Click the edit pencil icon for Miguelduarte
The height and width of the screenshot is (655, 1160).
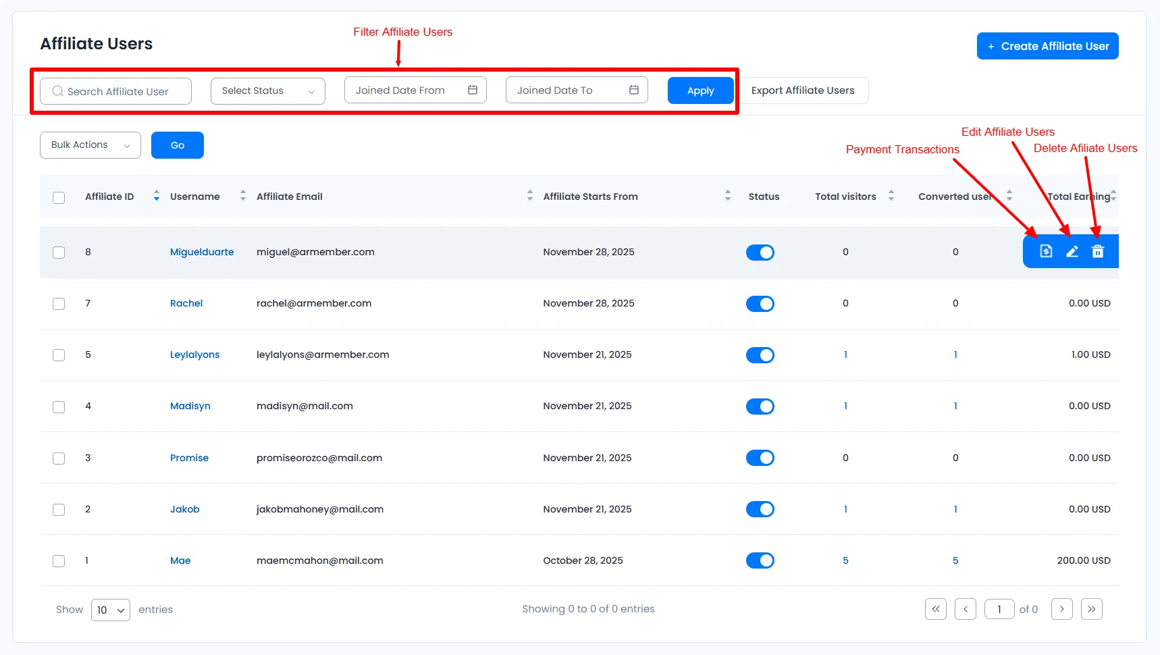point(1072,251)
